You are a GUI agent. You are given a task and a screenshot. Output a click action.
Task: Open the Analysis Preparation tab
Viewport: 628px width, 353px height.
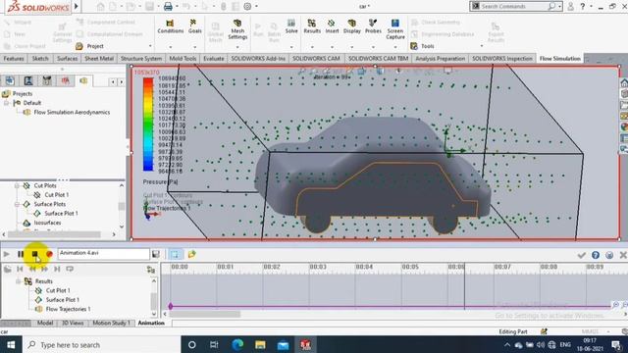[441, 59]
